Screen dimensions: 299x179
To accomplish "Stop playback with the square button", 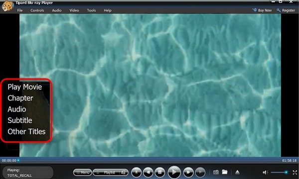I will tap(160, 173).
